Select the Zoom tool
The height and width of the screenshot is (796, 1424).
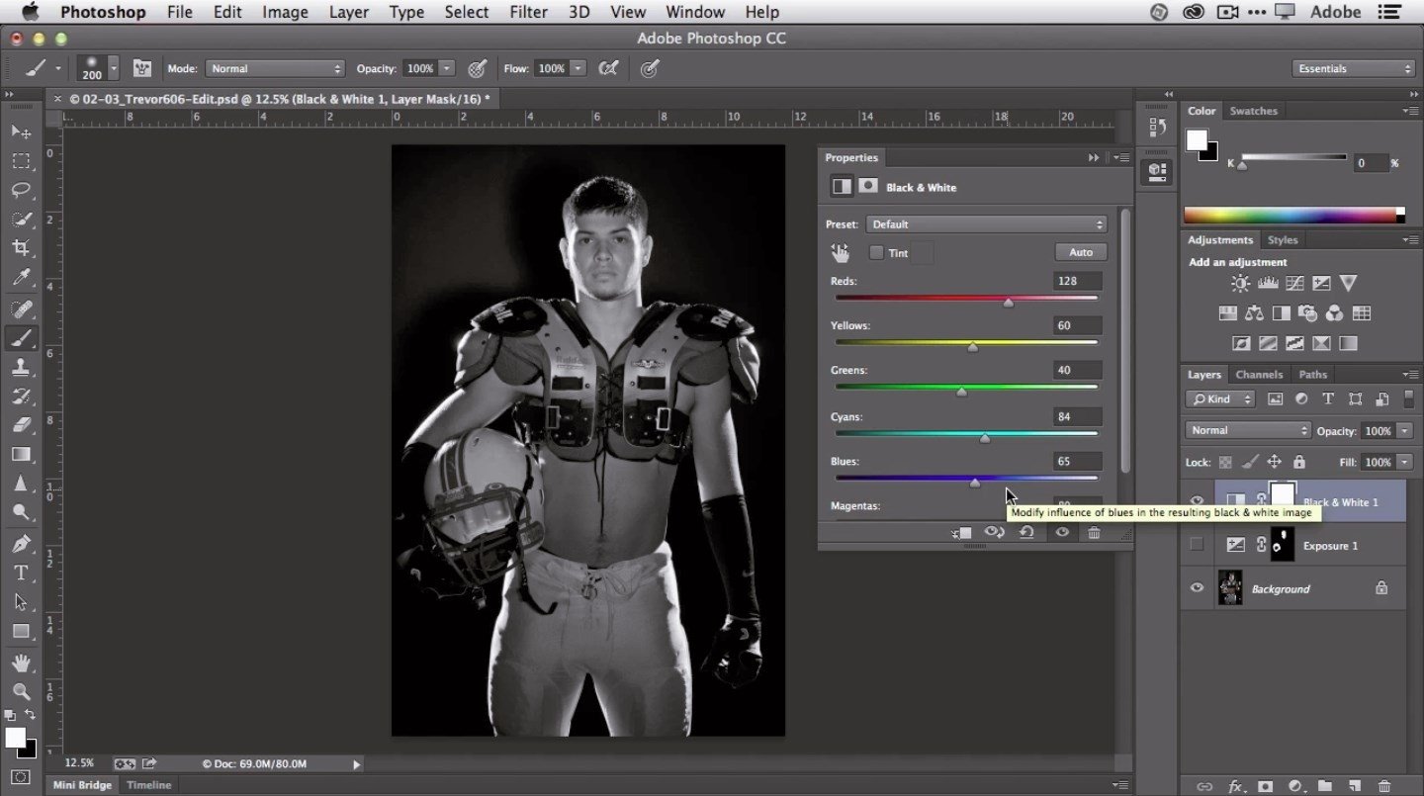[22, 692]
